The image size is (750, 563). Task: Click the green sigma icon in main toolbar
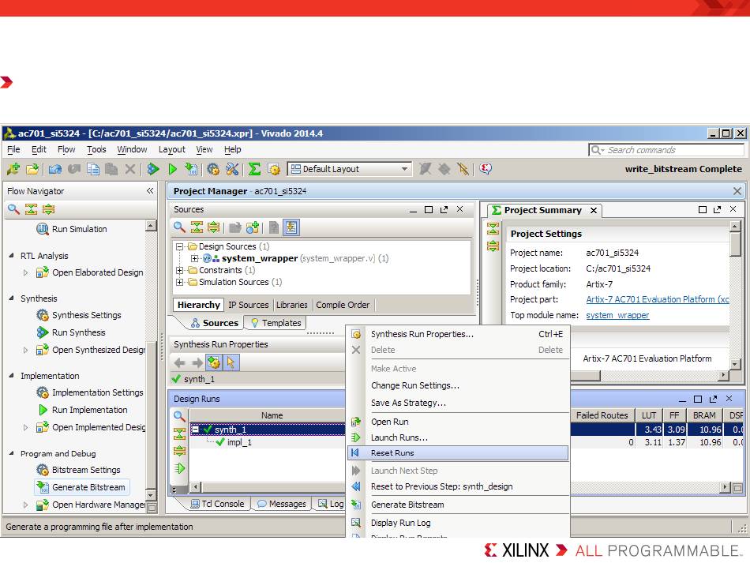pos(254,169)
